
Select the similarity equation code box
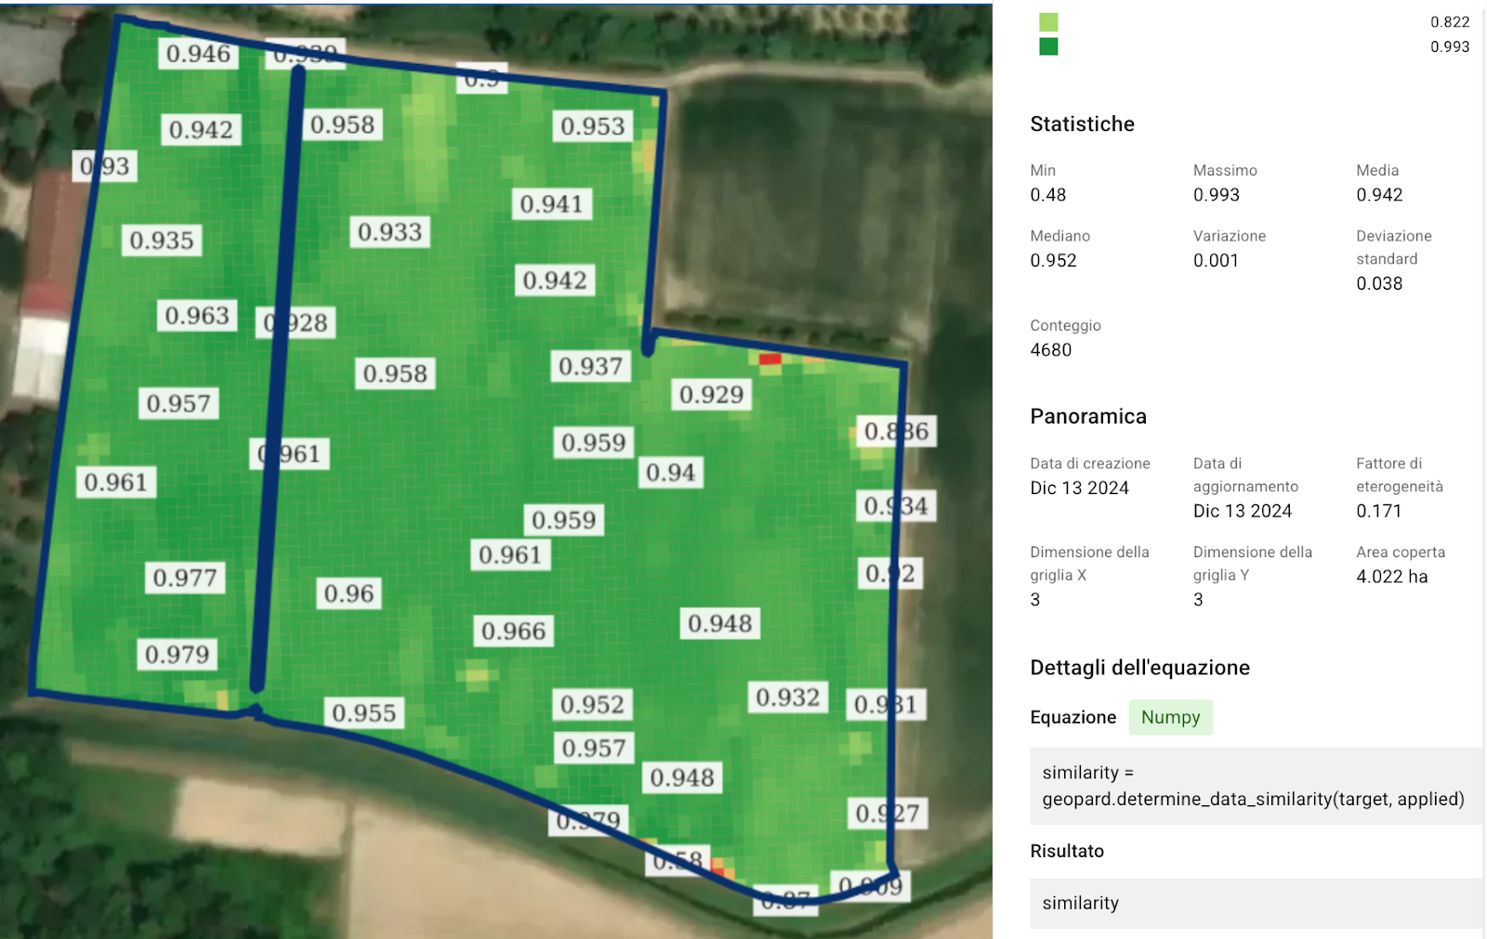1253,786
